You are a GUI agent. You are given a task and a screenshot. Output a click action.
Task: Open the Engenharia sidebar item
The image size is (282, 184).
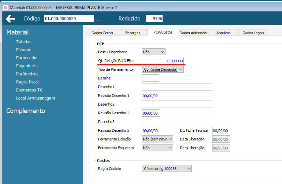point(27,66)
